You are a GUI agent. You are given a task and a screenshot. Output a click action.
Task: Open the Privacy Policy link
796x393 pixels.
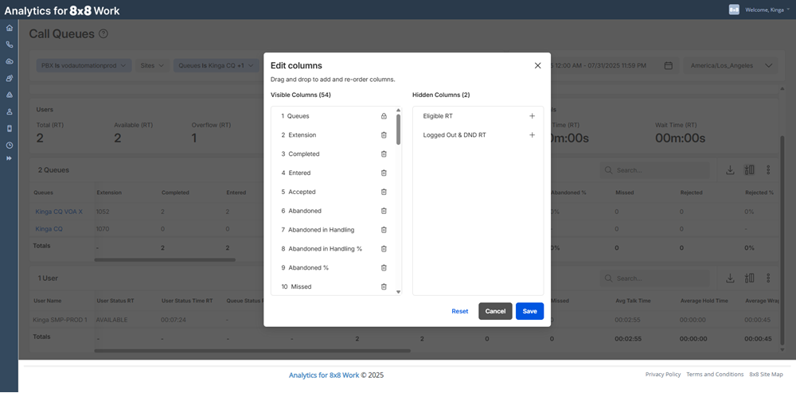coord(662,374)
